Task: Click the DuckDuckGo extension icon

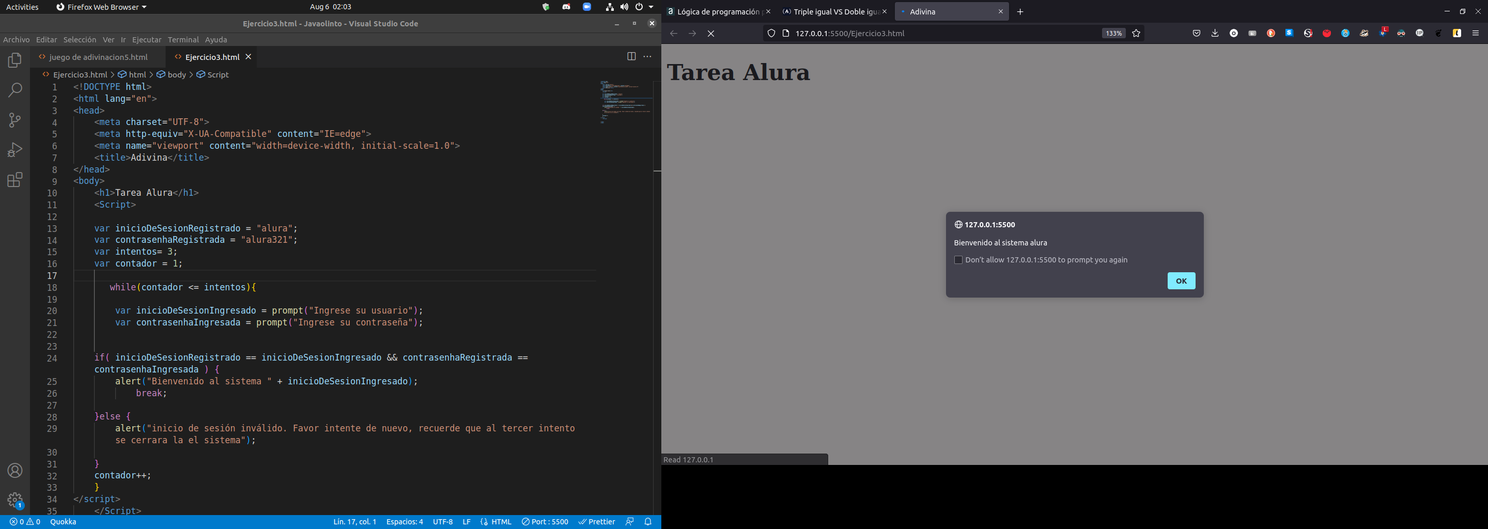Action: [x=1271, y=34]
